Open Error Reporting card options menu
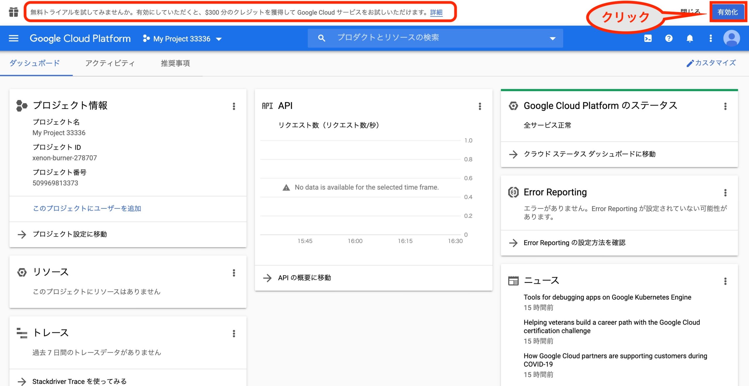Image resolution: width=749 pixels, height=386 pixels. [x=725, y=193]
